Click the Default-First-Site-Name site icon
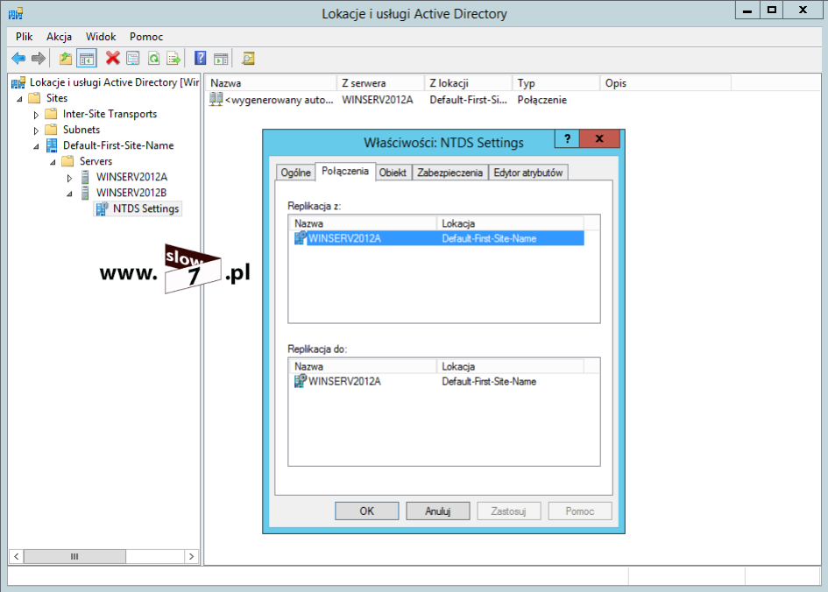This screenshot has width=828, height=592. pyautogui.click(x=51, y=145)
